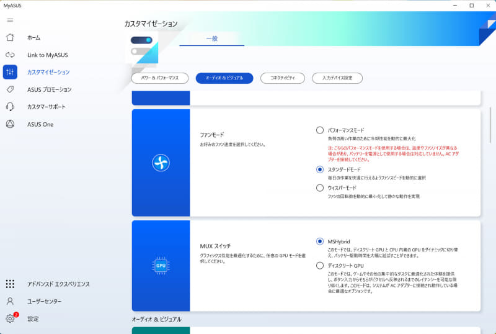Click the MUX スイッチ heading text

click(215, 246)
